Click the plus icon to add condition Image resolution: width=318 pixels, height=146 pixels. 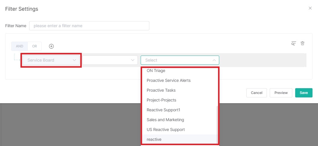51,46
